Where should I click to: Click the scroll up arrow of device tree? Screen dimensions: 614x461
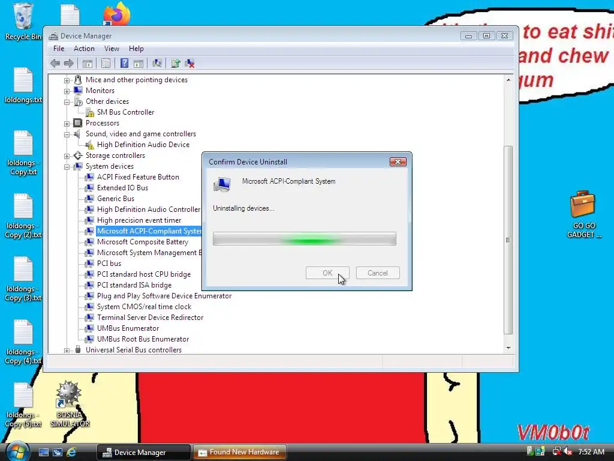pos(508,80)
